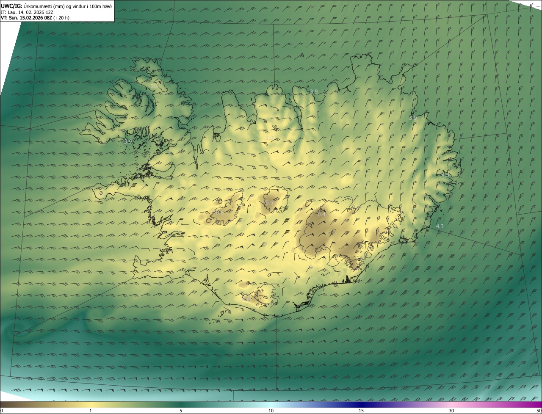The image size is (542, 414).
Task: Click the 1 tick label on the color scale
Action: [90, 411]
